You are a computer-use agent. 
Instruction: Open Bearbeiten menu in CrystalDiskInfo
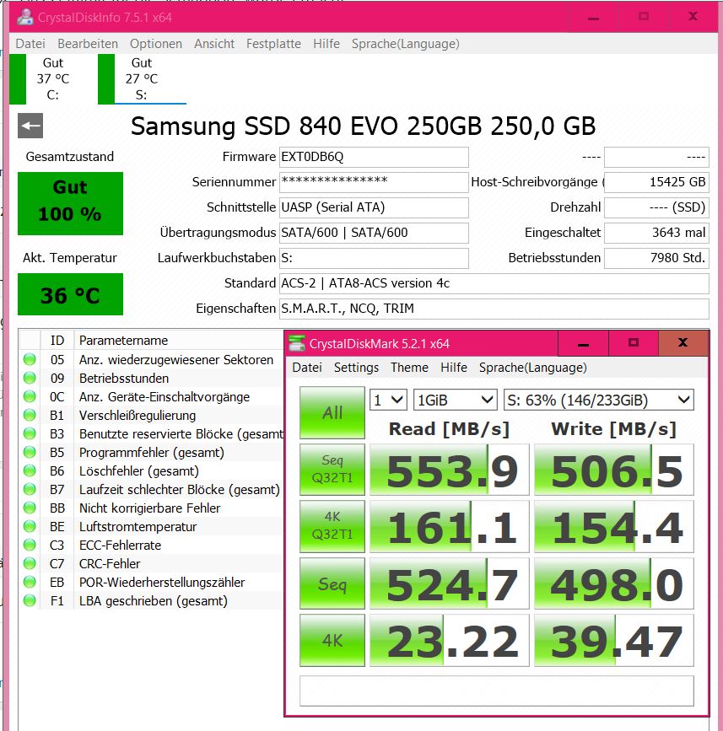[88, 44]
